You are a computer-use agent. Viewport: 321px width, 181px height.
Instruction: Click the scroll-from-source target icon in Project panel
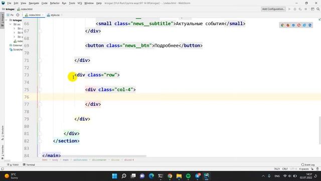pos(18,15)
